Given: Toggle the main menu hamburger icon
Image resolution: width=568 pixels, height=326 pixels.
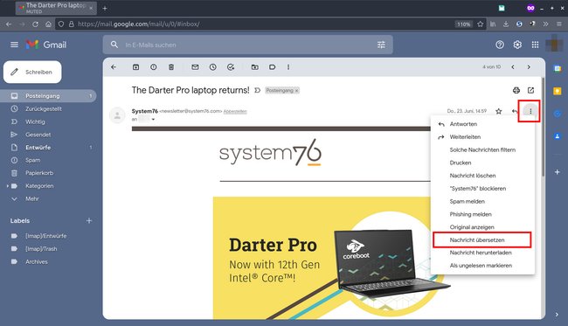Looking at the screenshot, I should coord(14,45).
